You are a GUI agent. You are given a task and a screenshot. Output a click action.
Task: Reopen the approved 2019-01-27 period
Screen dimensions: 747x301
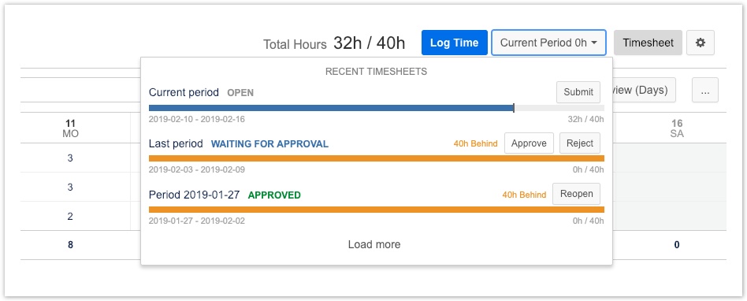577,195
